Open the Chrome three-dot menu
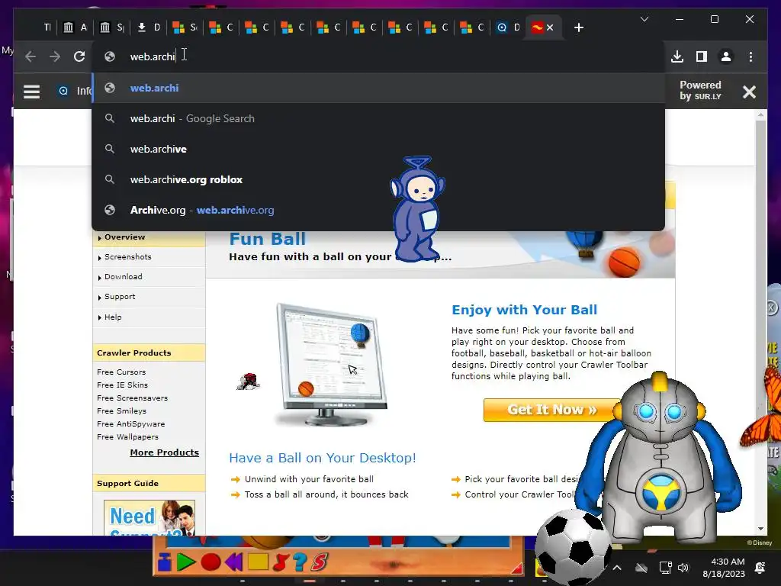The height and width of the screenshot is (586, 781). click(750, 56)
